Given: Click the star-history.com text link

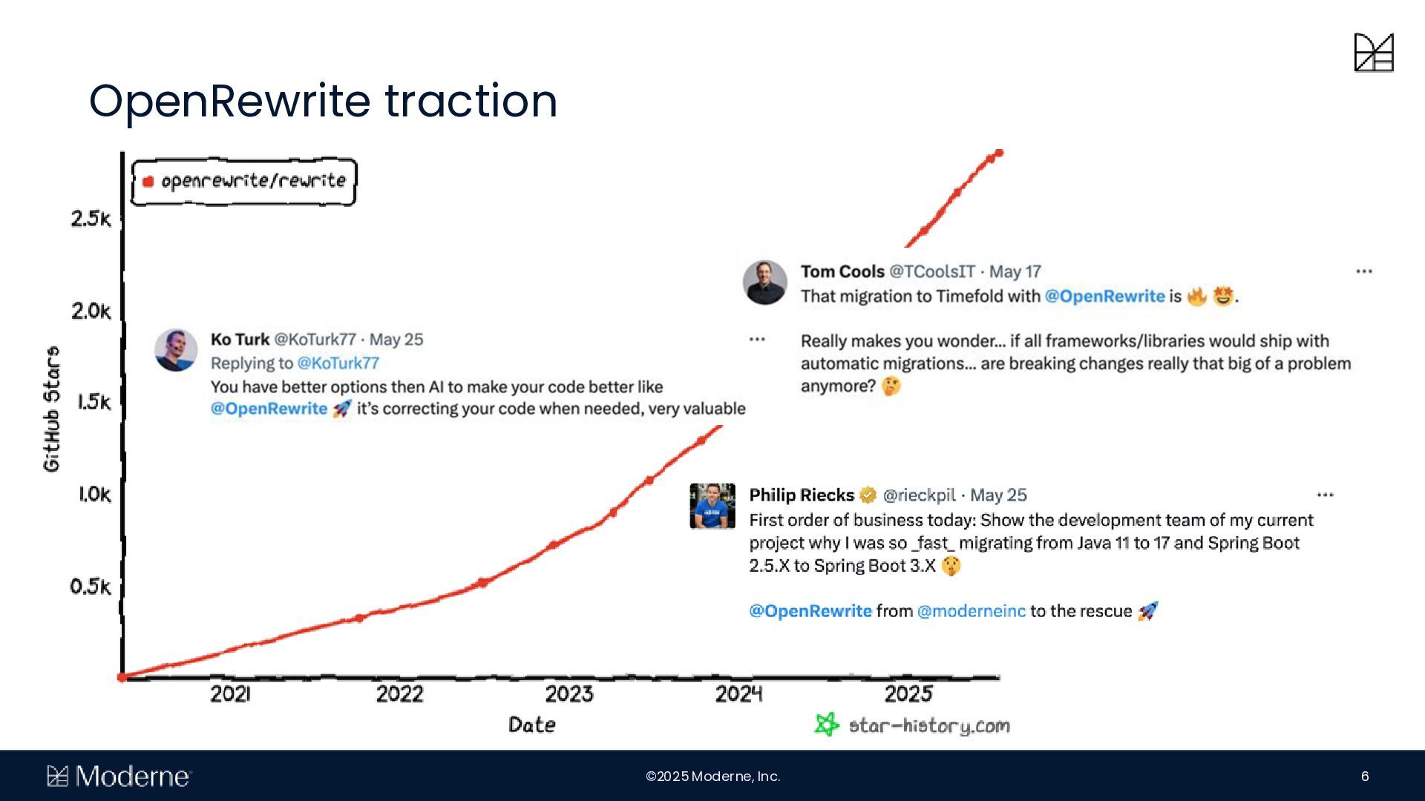Looking at the screenshot, I should point(929,725).
